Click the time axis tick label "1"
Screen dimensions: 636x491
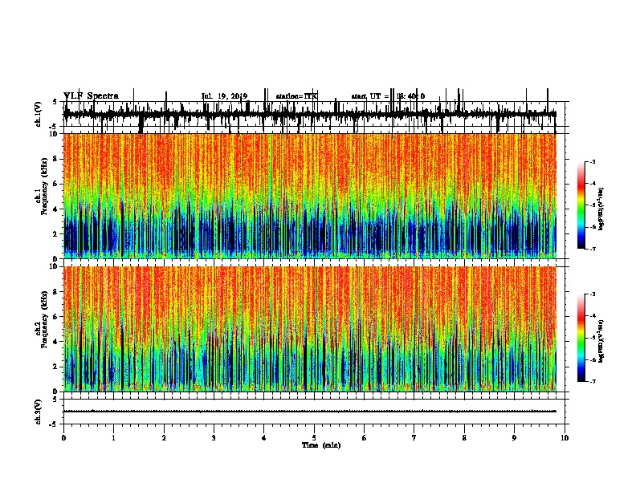[x=113, y=438]
